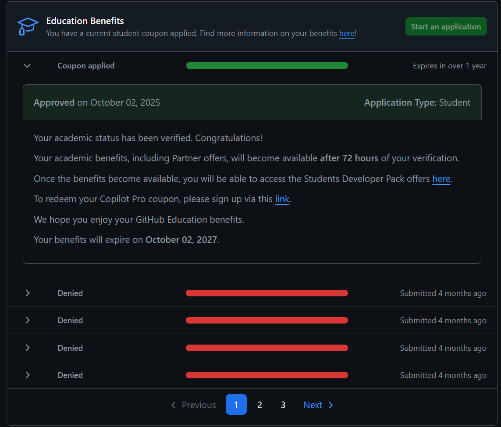Click the left arrow beside Previous

point(174,405)
